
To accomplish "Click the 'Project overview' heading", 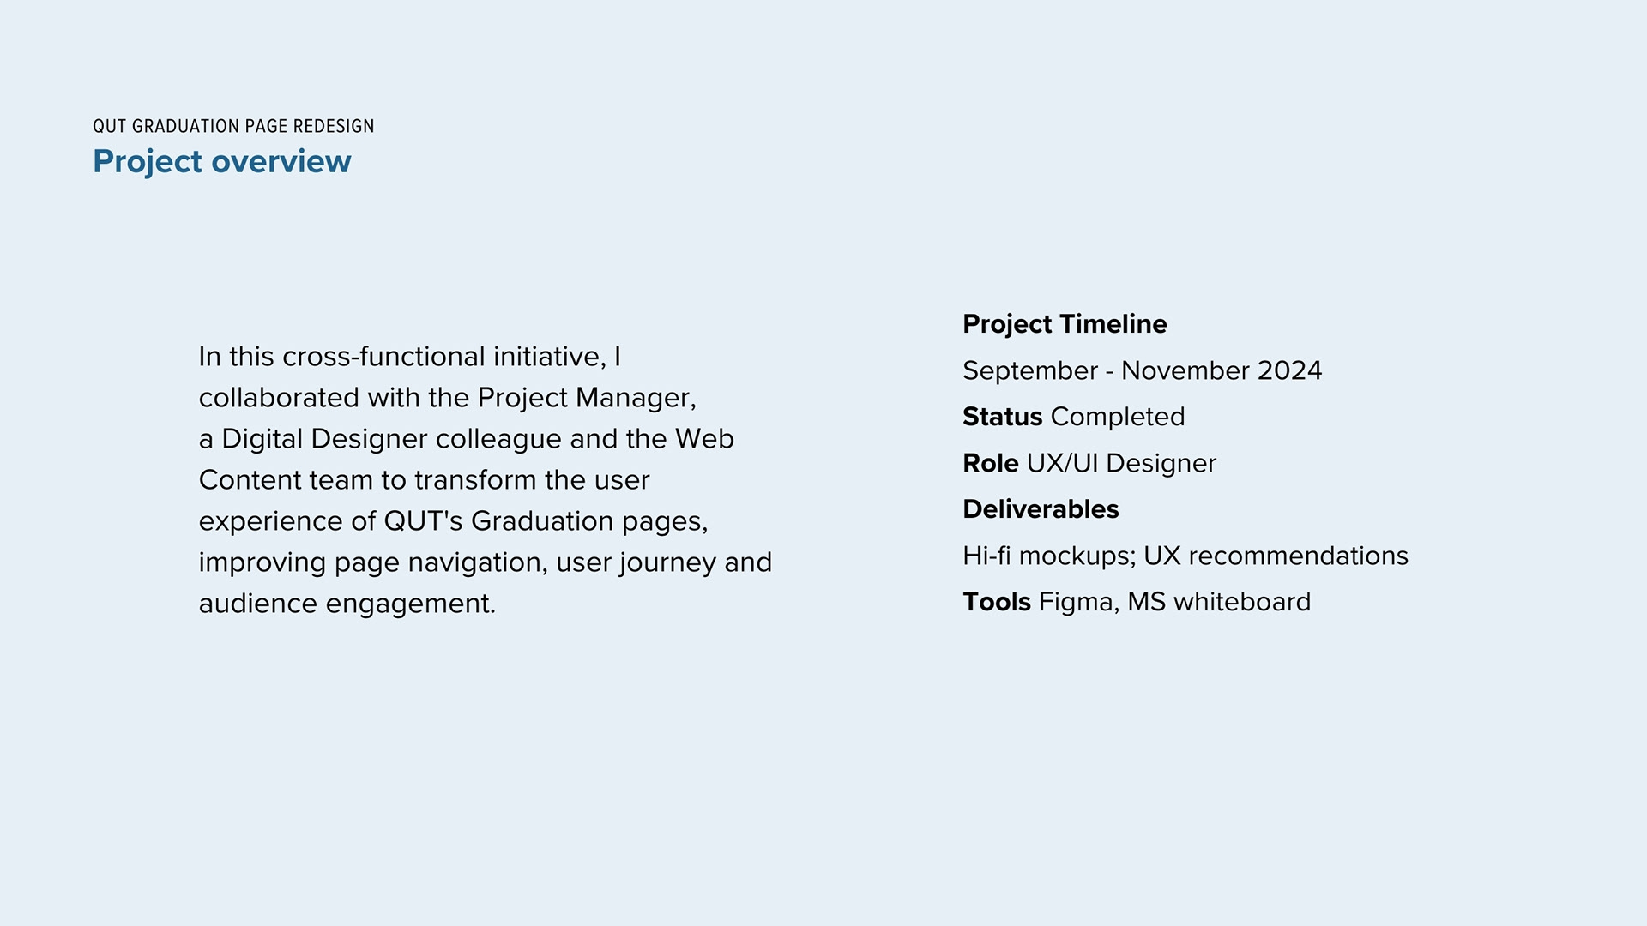I will coord(222,162).
